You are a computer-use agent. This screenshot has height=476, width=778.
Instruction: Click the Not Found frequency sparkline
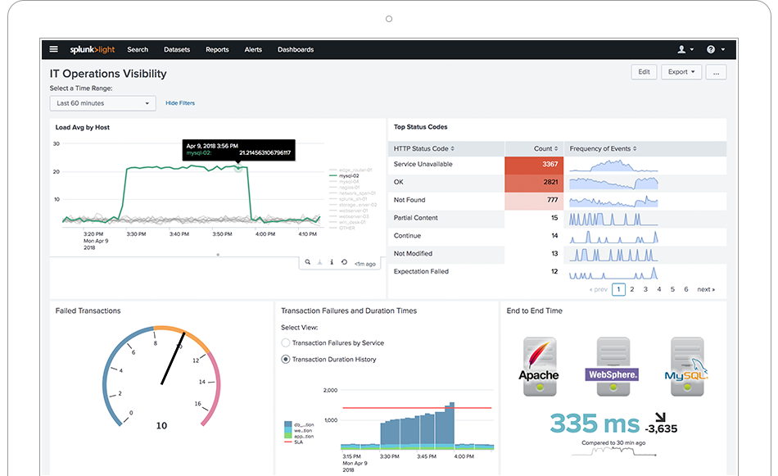pyautogui.click(x=613, y=201)
